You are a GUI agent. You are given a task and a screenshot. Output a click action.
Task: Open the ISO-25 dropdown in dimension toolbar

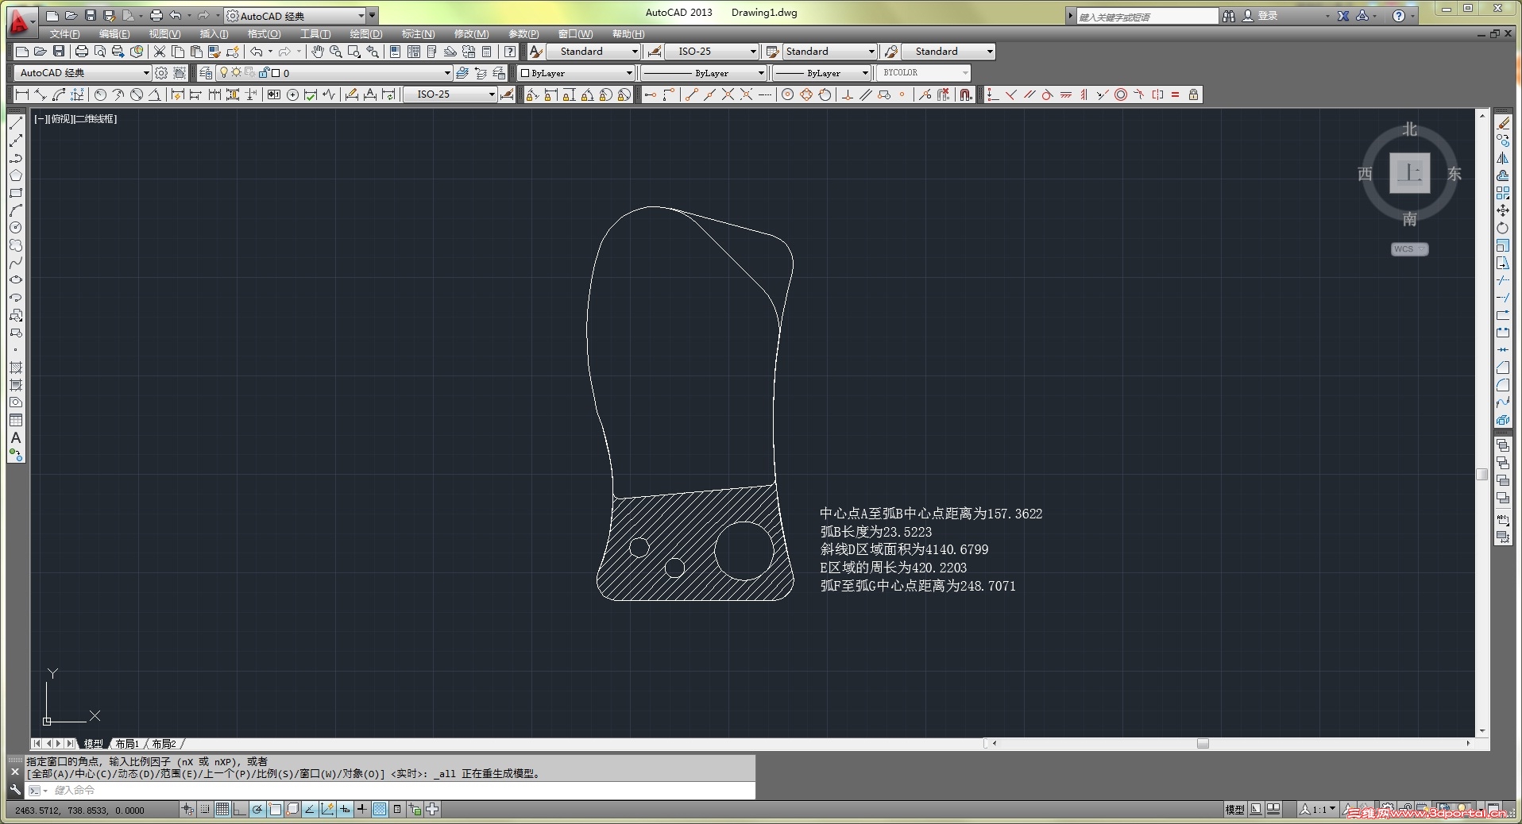[x=492, y=94]
